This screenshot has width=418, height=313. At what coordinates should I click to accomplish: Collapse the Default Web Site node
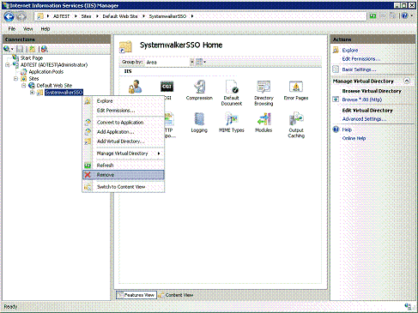tap(24, 86)
